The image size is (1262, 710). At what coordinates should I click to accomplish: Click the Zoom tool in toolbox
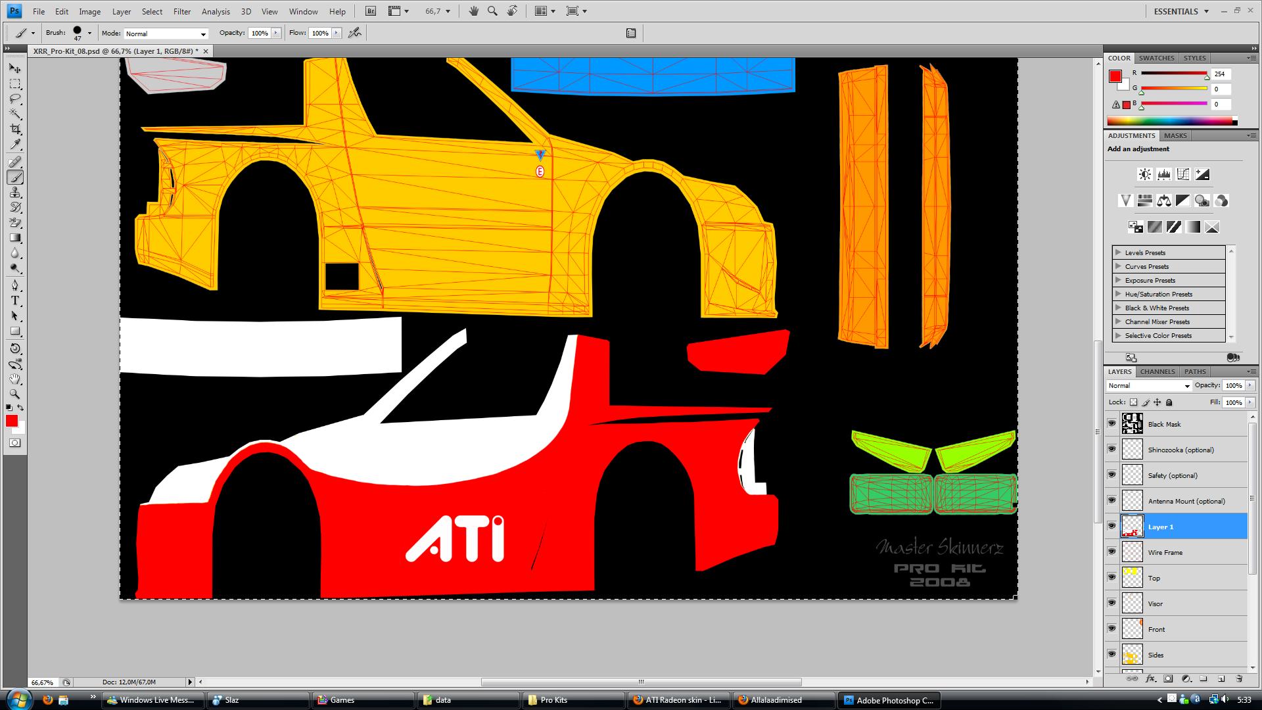click(x=15, y=394)
